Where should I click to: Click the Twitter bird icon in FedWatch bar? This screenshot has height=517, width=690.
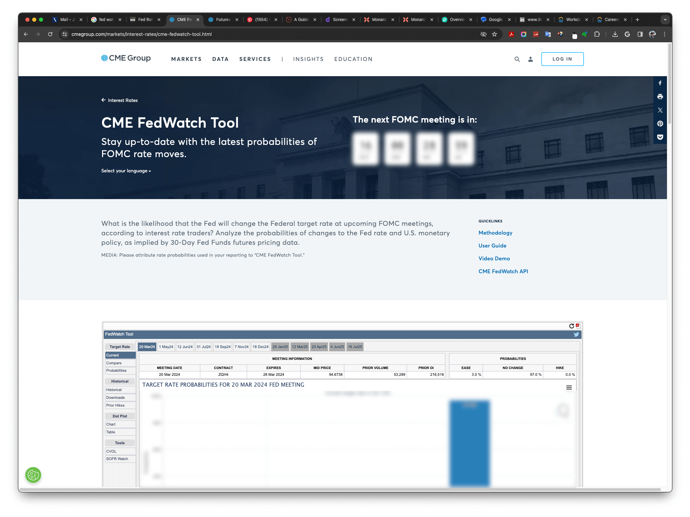click(576, 335)
